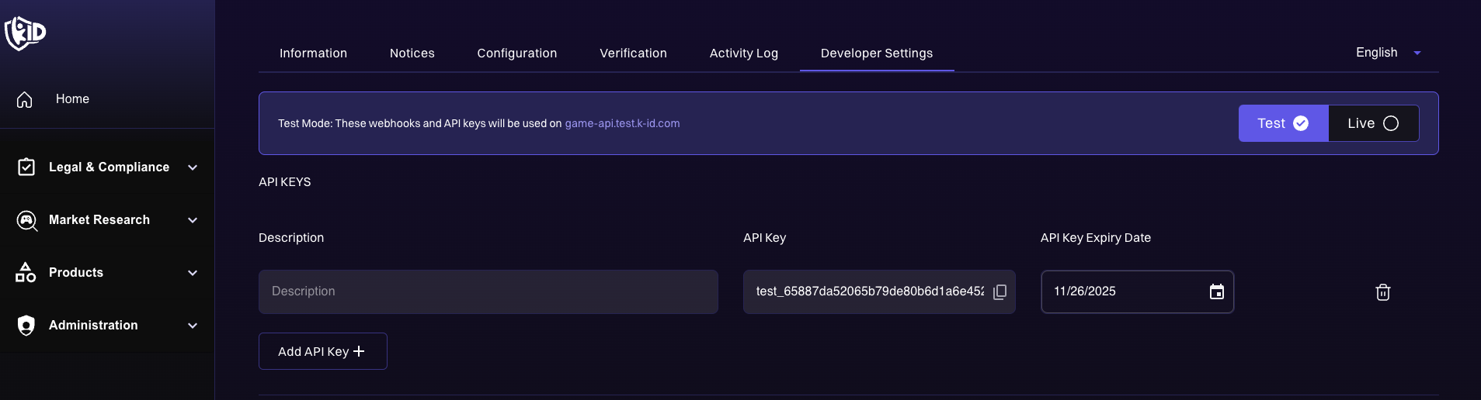
Task: Copy the API key to clipboard
Action: (1000, 291)
